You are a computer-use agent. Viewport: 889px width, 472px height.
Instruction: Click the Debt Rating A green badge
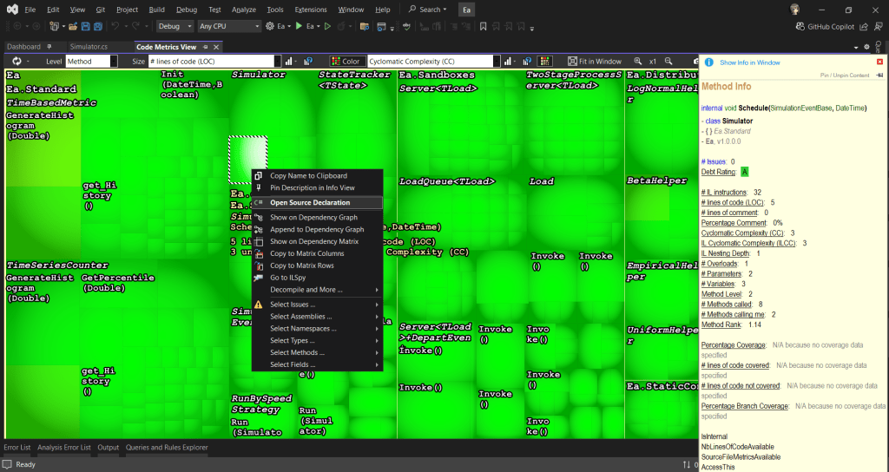[745, 172]
